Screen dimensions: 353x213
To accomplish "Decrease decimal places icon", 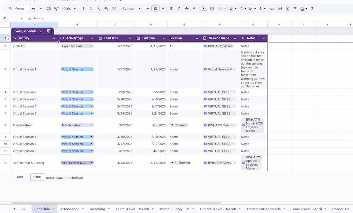I will [x=99, y=9].
